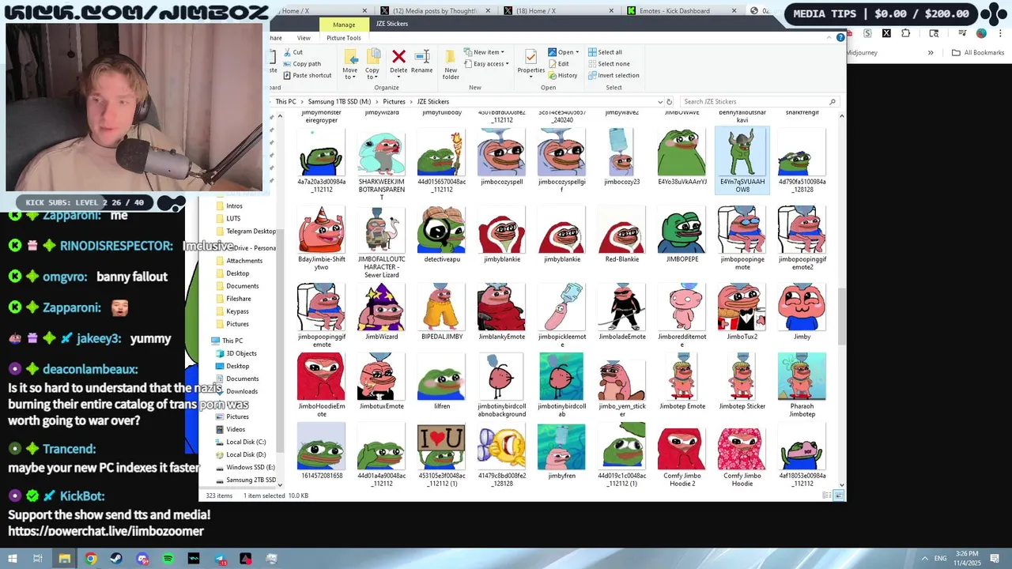The image size is (1012, 569).
Task: Open the address bar history dropdown
Action: point(660,101)
